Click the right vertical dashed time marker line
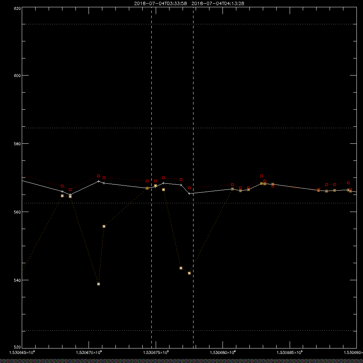 coord(193,178)
